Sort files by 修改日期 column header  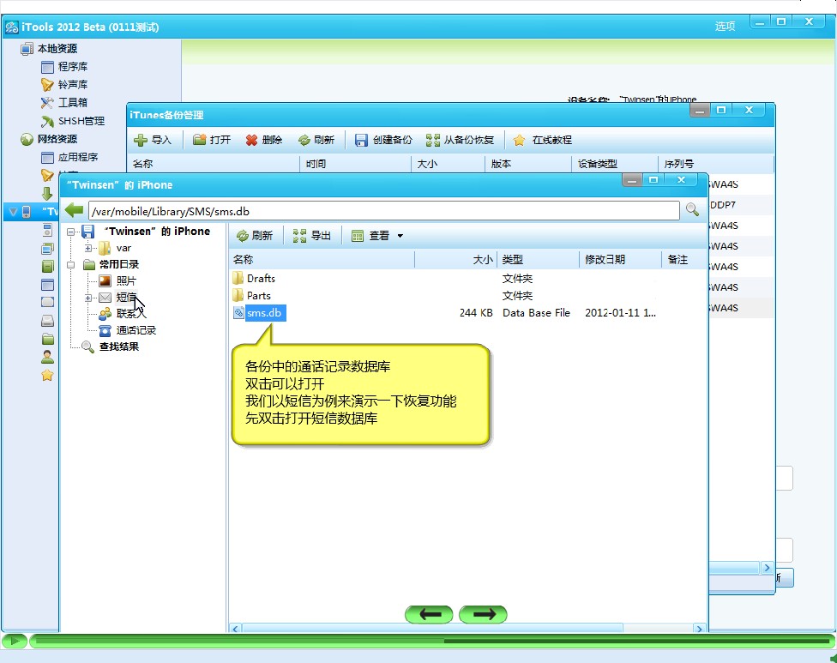(x=620, y=259)
